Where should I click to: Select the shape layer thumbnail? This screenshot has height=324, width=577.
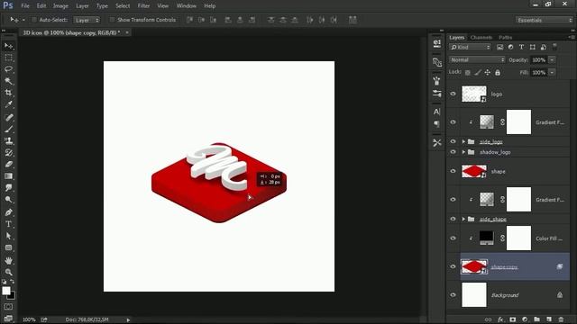coord(474,171)
